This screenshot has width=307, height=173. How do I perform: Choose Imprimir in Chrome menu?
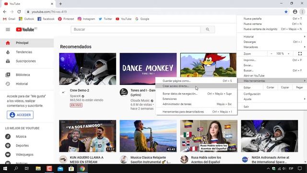272,60
